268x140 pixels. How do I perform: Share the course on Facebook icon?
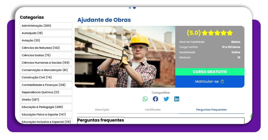click(155, 99)
